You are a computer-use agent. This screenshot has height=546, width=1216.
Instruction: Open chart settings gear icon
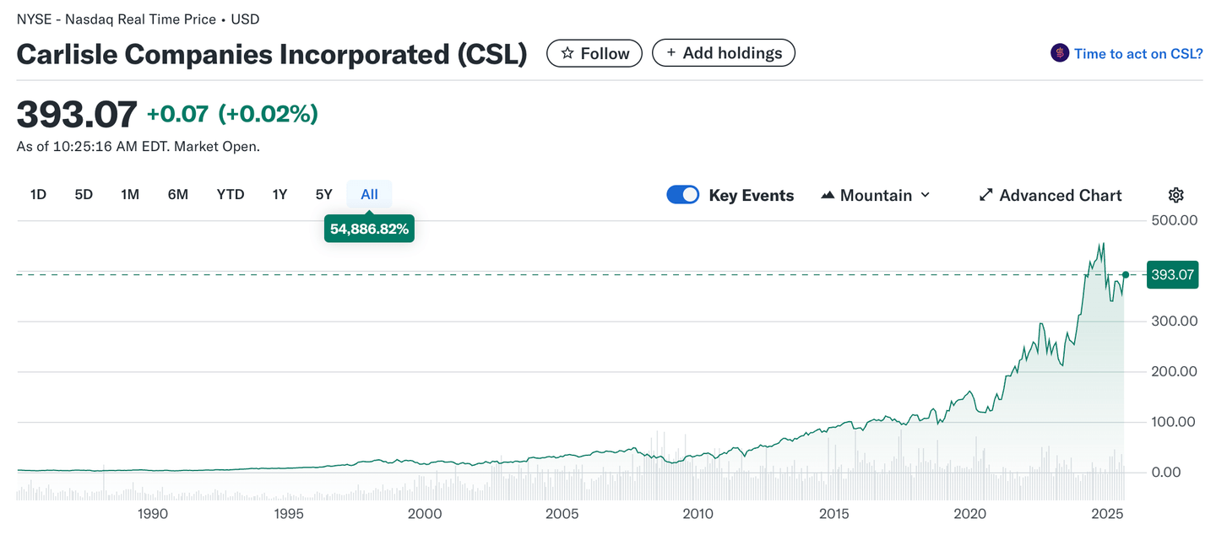[x=1175, y=195]
